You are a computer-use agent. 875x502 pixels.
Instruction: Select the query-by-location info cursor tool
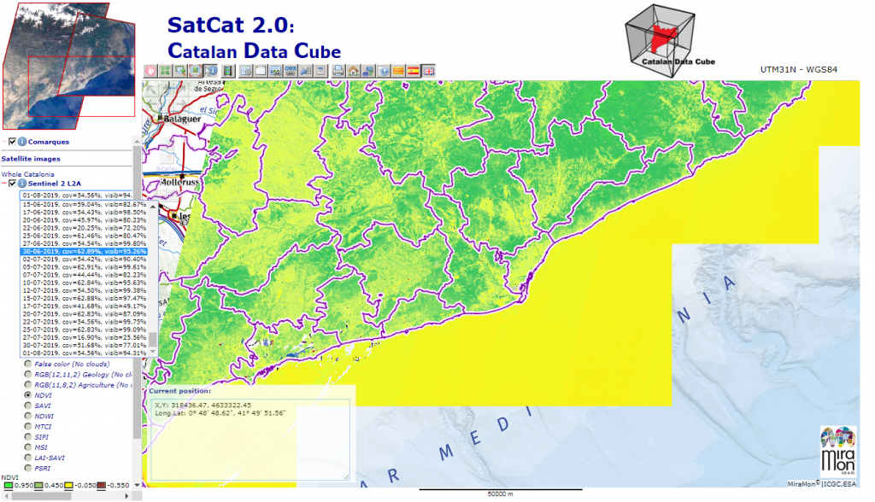(x=210, y=71)
